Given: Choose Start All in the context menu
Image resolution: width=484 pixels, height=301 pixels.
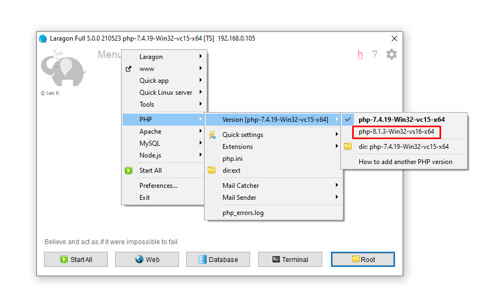Looking at the screenshot, I should tap(164, 171).
